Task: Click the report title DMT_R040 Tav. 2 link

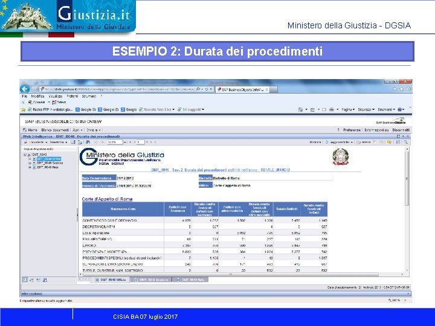Action: (221, 170)
